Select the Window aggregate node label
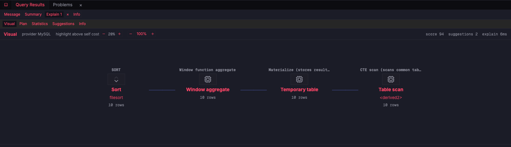The image size is (511, 147). (x=208, y=90)
